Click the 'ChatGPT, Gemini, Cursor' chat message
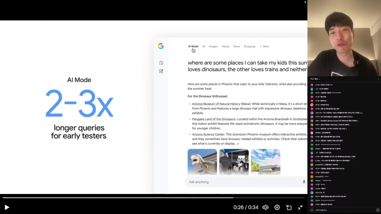 point(339,121)
